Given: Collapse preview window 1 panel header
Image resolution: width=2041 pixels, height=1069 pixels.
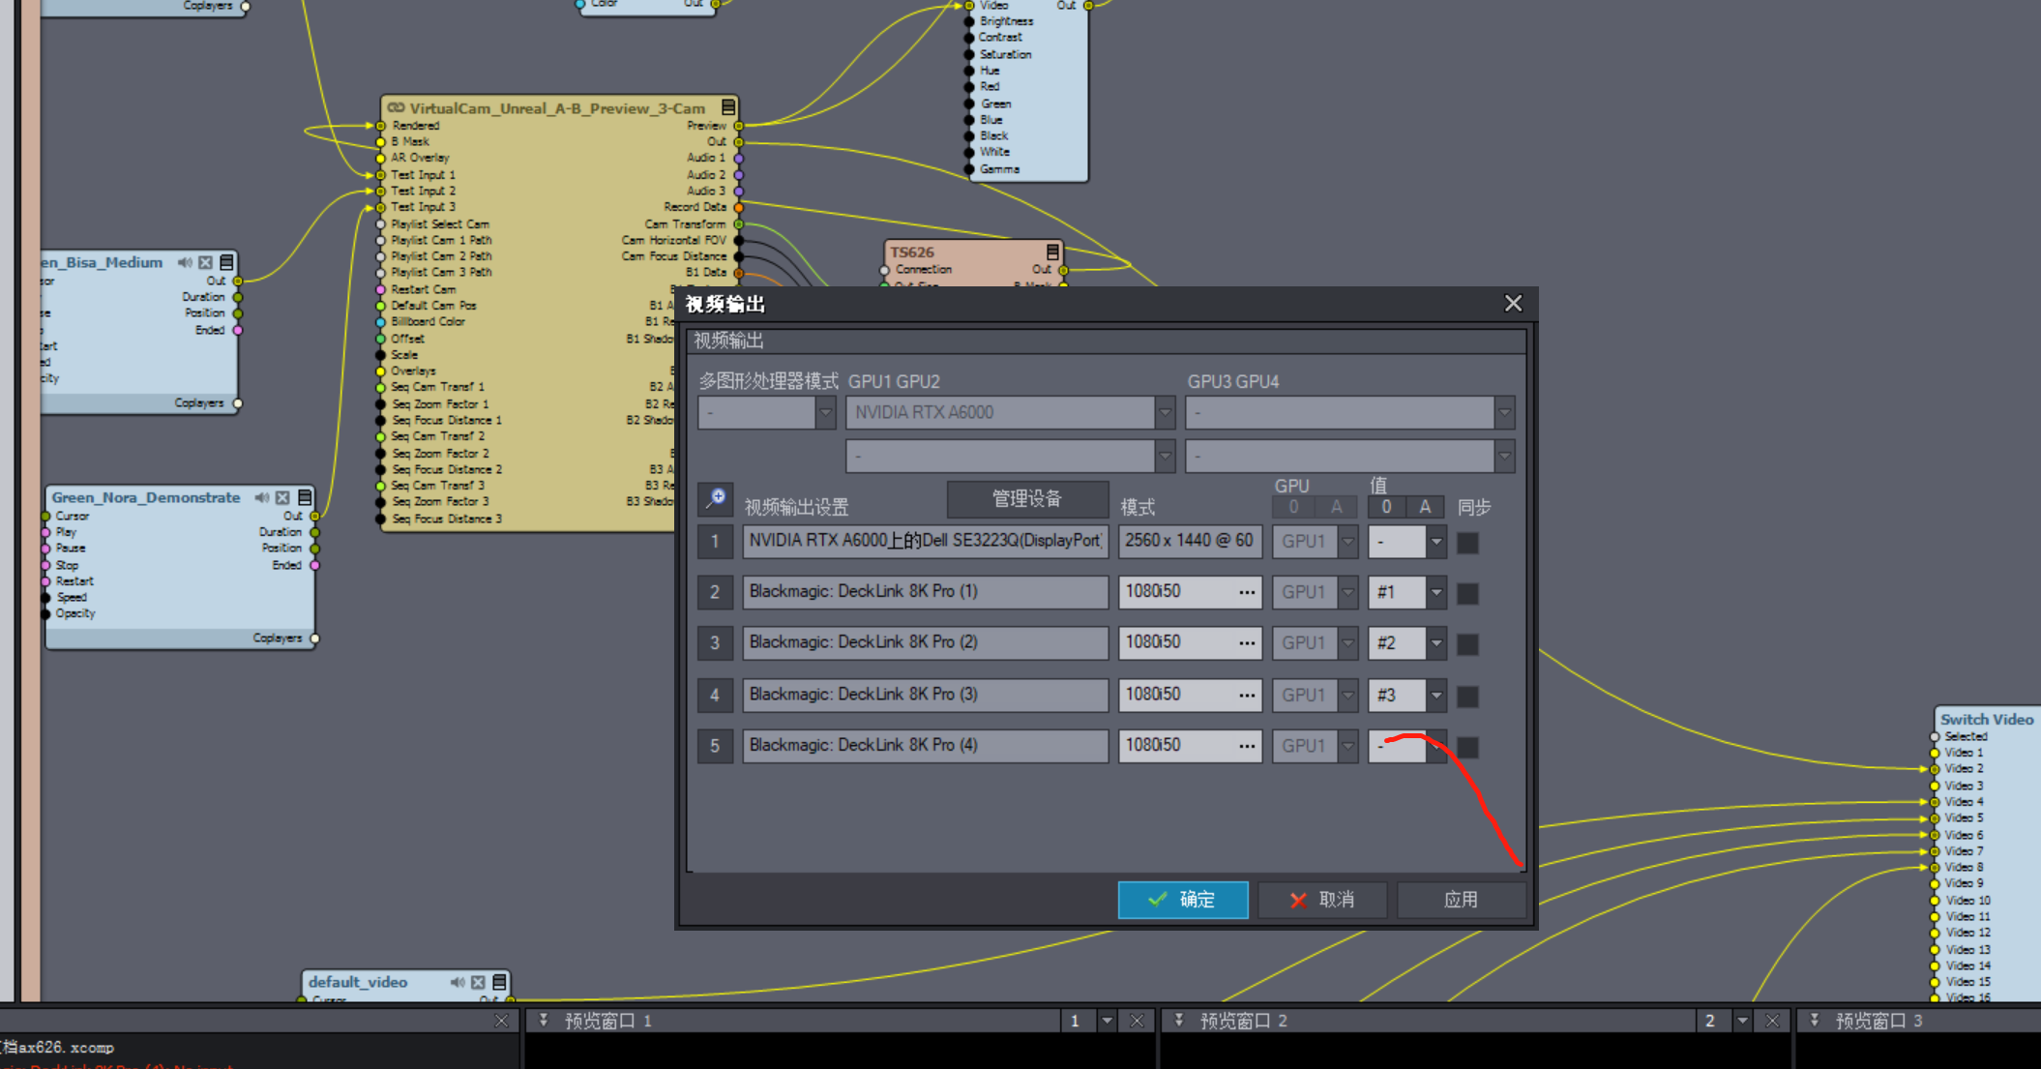Looking at the screenshot, I should click(544, 1020).
